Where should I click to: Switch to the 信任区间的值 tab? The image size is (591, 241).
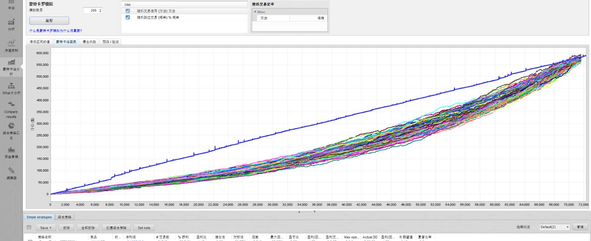point(40,42)
